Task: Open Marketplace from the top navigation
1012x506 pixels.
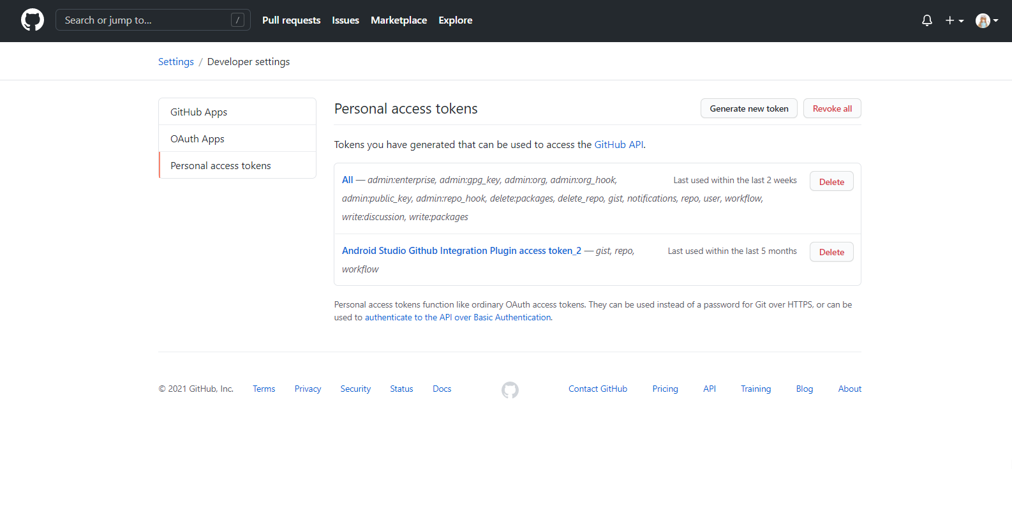Action: tap(399, 20)
